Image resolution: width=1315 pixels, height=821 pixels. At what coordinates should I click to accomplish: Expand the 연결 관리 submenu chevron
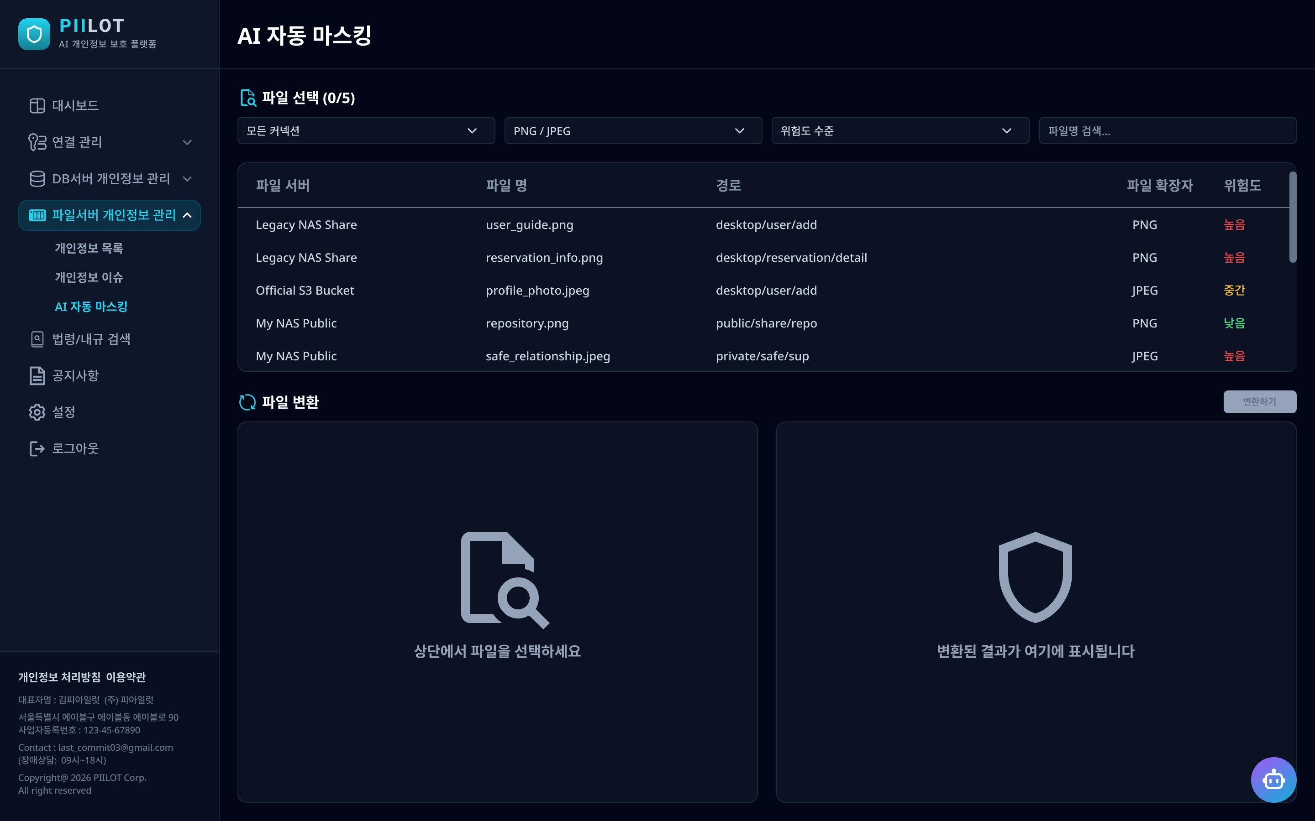pos(187,142)
